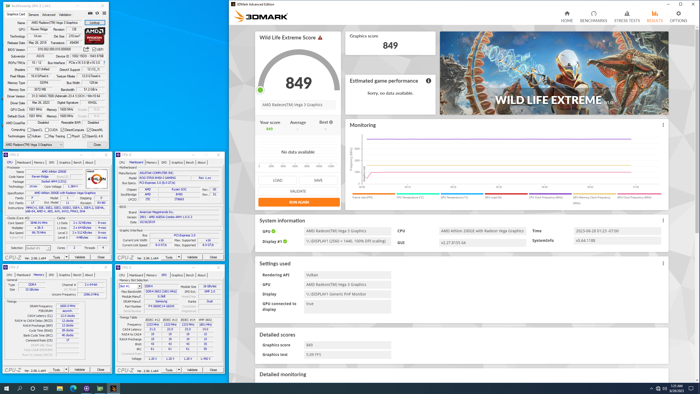Open the Graphics tab in CPU-Z Mainboard window
The width and height of the screenshot is (700, 394).
click(x=177, y=163)
